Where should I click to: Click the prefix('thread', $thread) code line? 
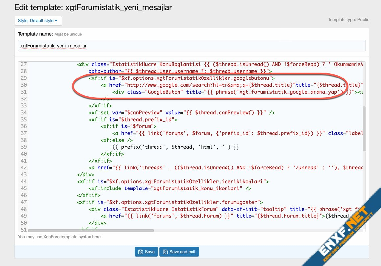[176, 147]
